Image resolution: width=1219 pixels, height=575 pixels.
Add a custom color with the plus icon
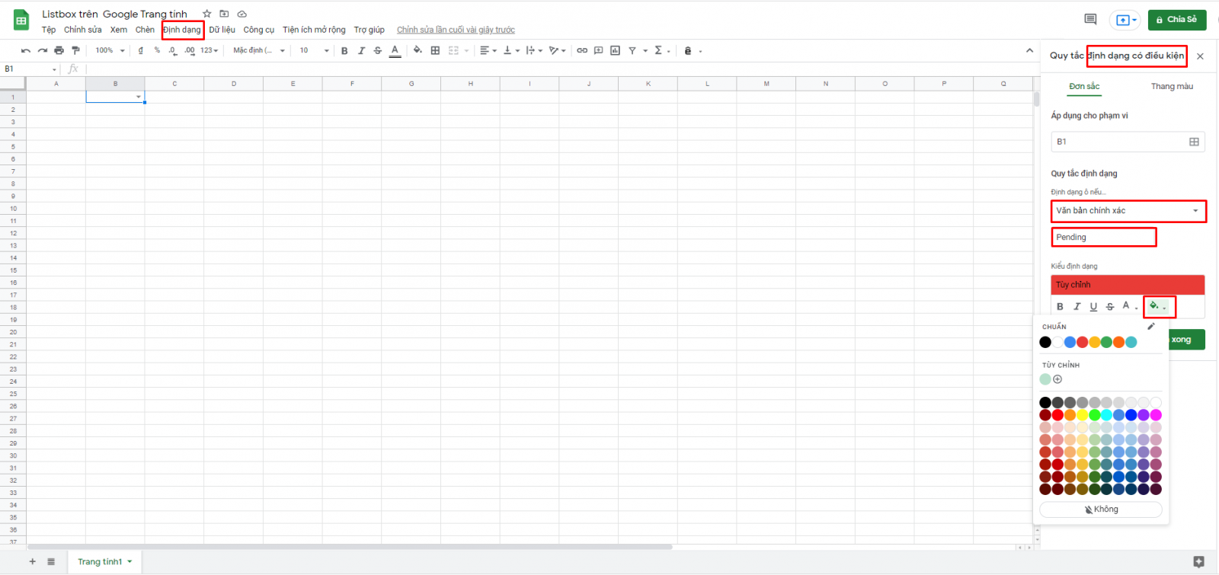1057,379
